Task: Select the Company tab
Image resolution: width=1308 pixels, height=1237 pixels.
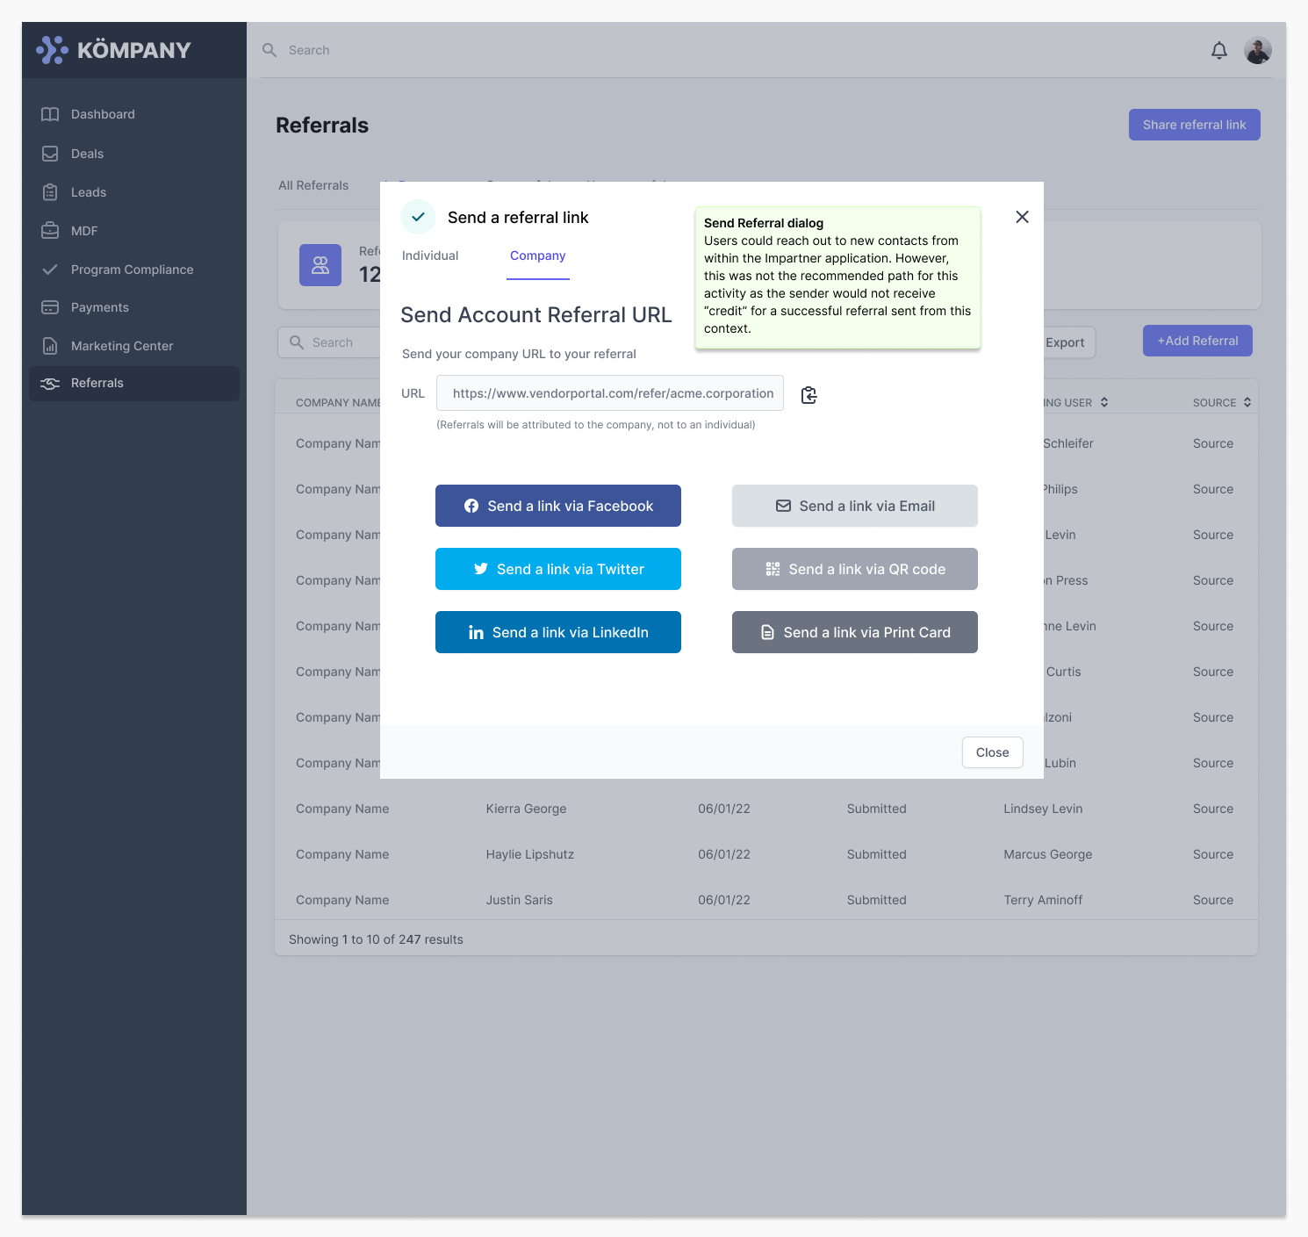Action: pyautogui.click(x=537, y=255)
